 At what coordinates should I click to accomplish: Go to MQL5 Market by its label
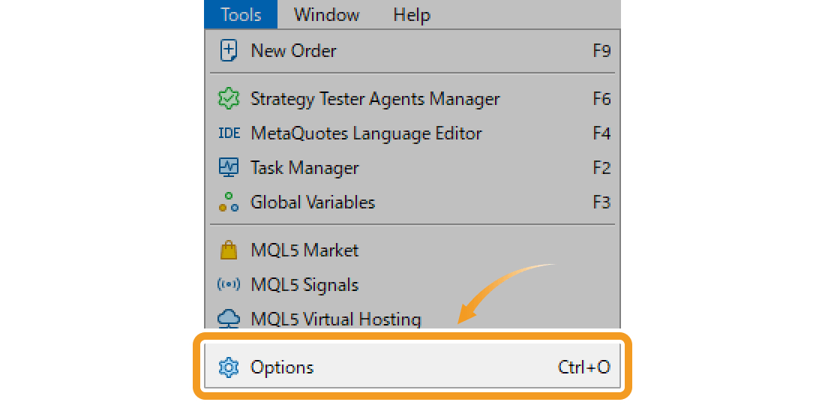(304, 250)
